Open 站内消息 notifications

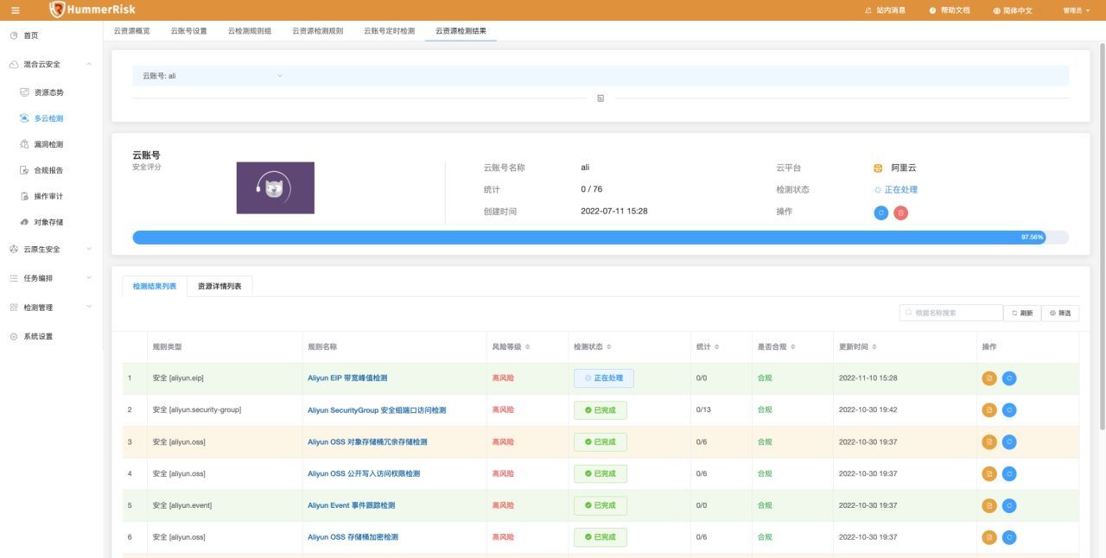(x=885, y=10)
